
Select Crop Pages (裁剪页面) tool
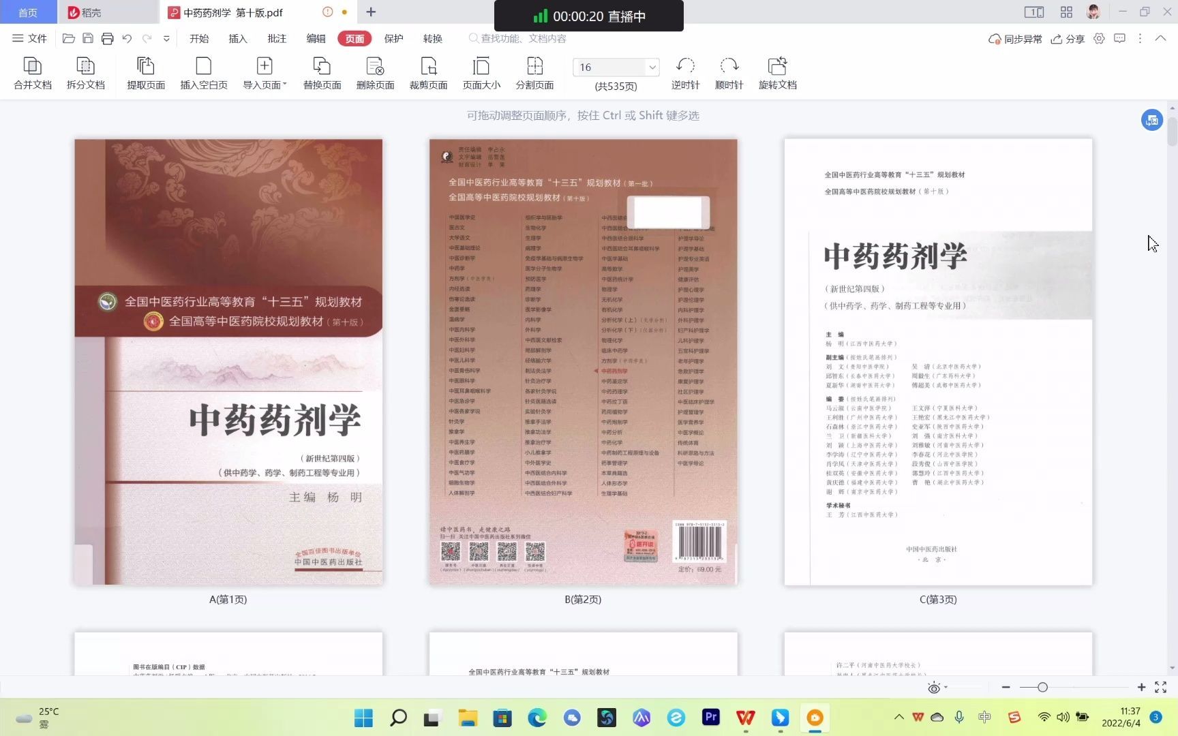[428, 73]
